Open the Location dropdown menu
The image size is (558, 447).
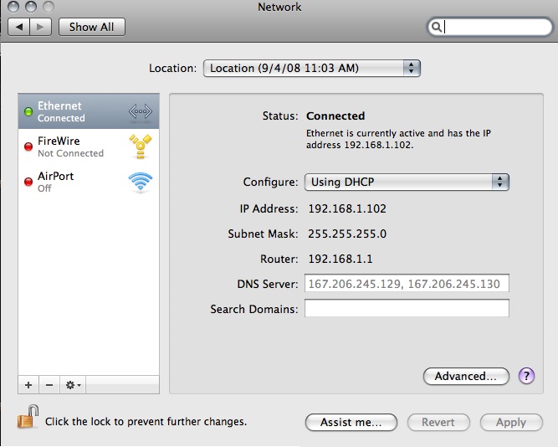[x=311, y=68]
